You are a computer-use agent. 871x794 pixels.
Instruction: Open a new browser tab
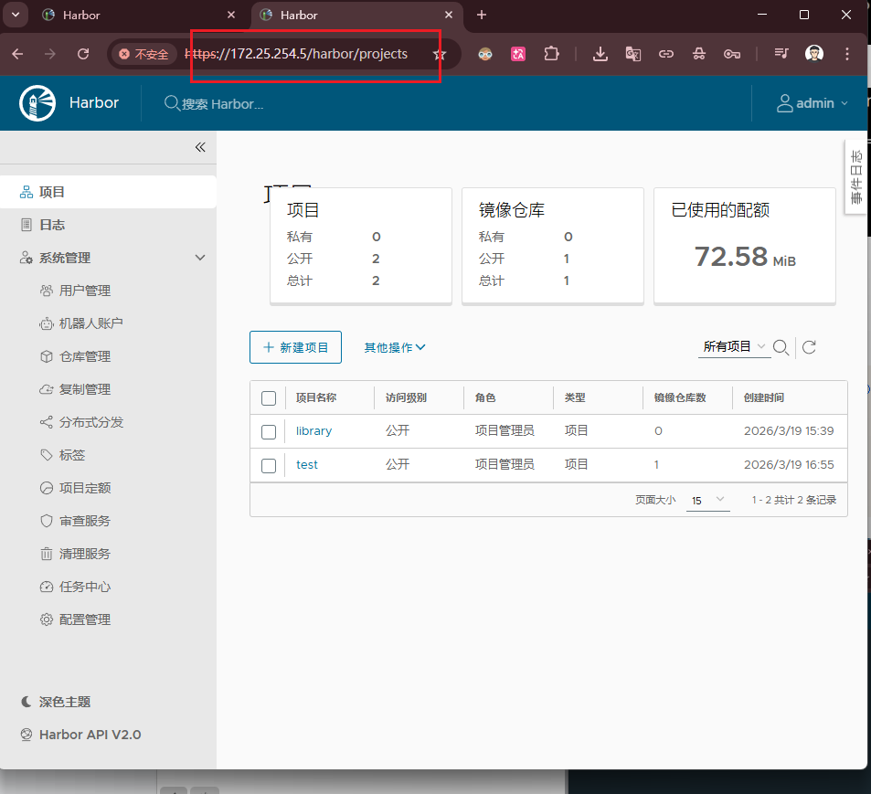(x=482, y=15)
